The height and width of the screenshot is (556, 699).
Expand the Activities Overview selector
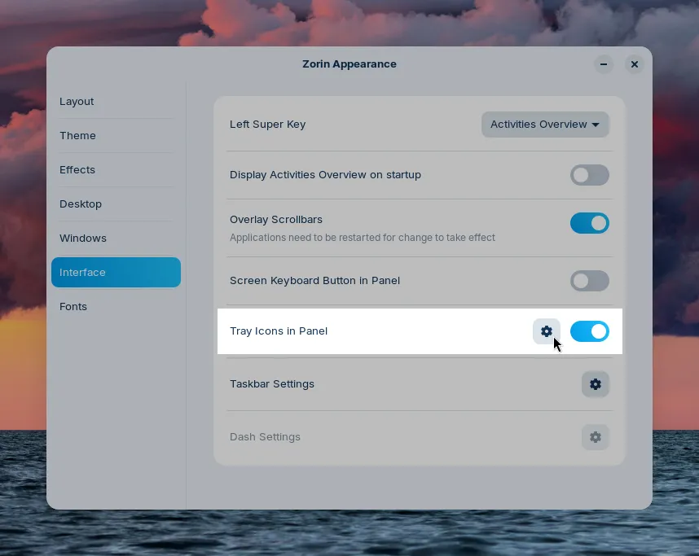544,124
